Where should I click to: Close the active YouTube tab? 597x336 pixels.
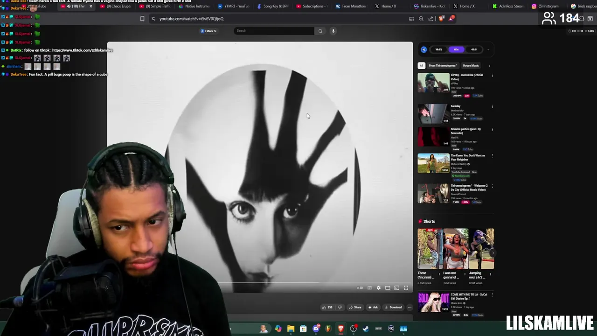coord(90,6)
